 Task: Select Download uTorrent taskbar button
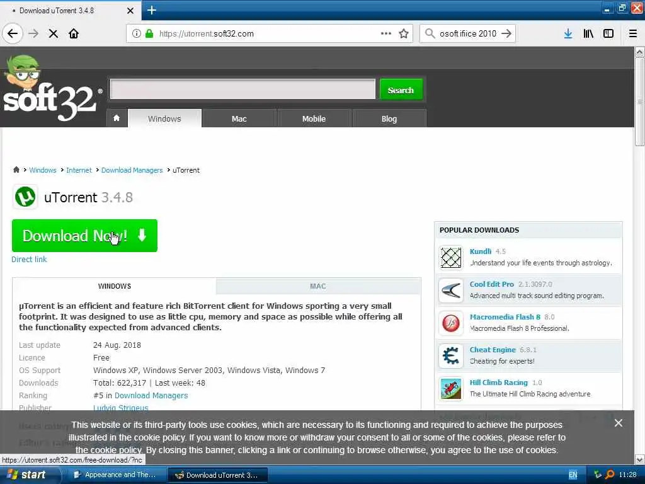coord(218,475)
